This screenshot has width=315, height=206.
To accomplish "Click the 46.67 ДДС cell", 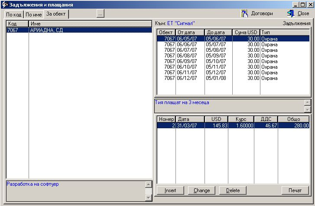I will click(x=266, y=126).
